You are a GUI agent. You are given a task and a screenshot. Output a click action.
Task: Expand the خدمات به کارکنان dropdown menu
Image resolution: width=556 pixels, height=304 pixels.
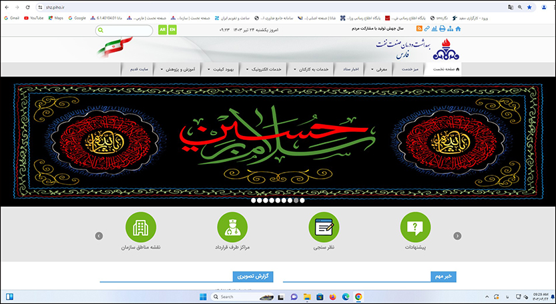[x=311, y=69]
